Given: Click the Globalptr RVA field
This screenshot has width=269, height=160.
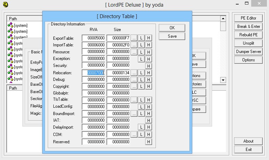Looking at the screenshot, I should point(94,93).
